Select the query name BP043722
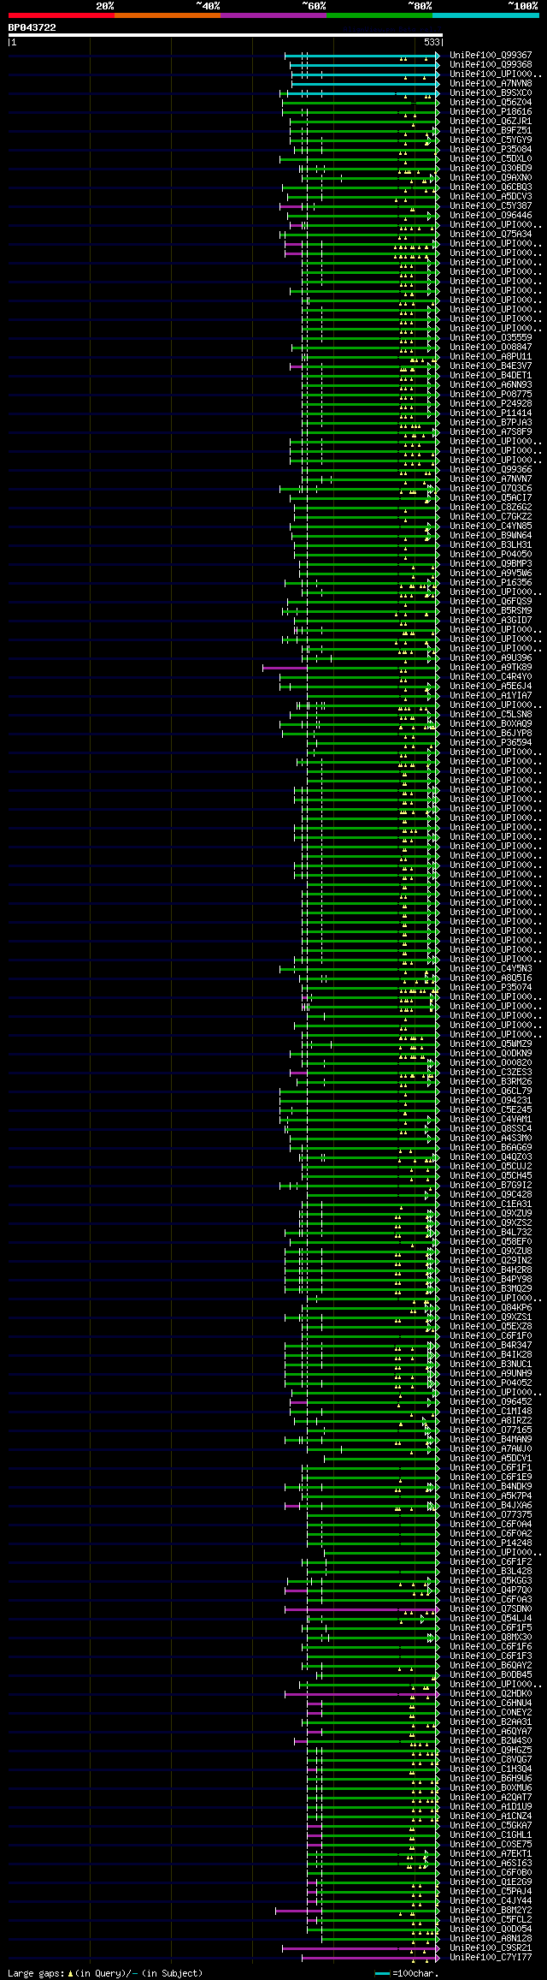This screenshot has height=1980, width=547. point(32,27)
